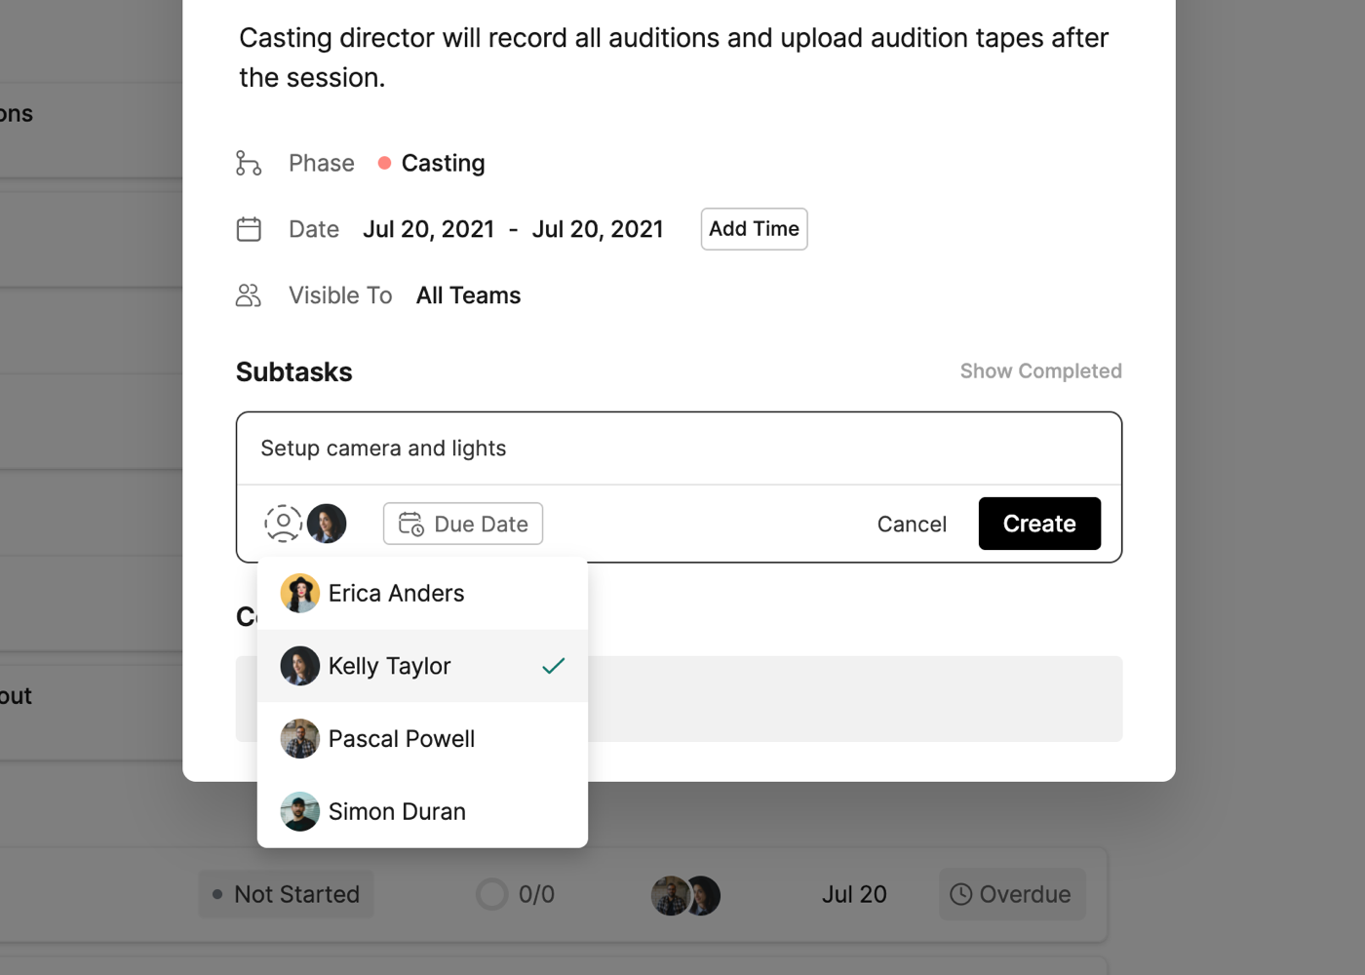Click the dashed add-assignee icon
This screenshot has height=975, width=1365.
[283, 524]
